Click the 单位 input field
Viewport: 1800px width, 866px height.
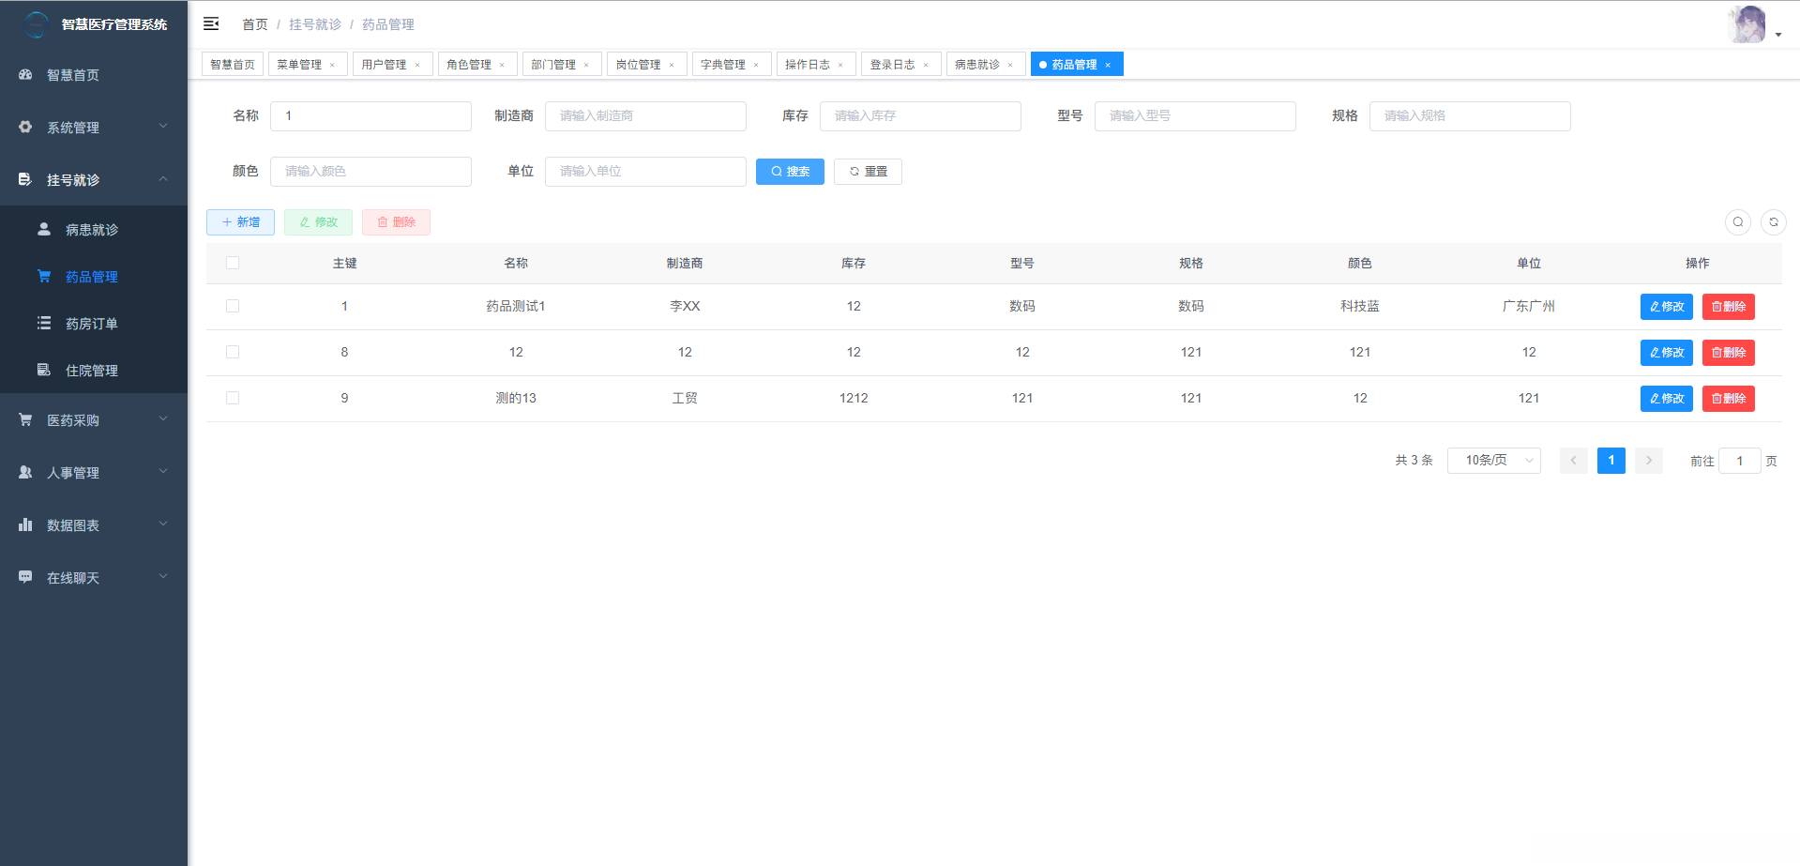[645, 172]
